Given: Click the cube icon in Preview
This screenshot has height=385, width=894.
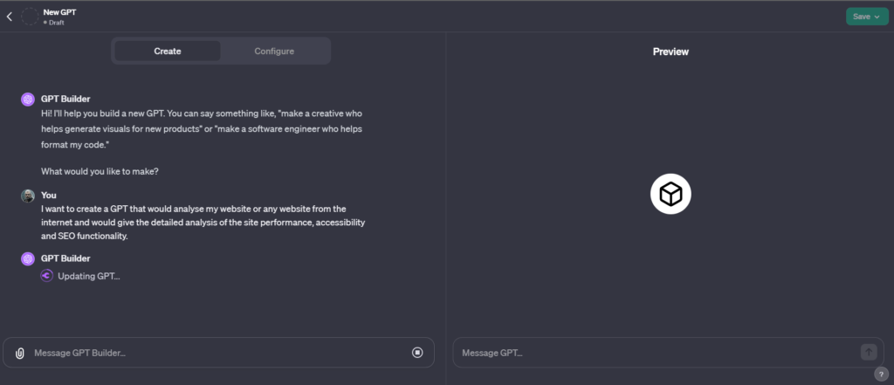Looking at the screenshot, I should pyautogui.click(x=670, y=195).
